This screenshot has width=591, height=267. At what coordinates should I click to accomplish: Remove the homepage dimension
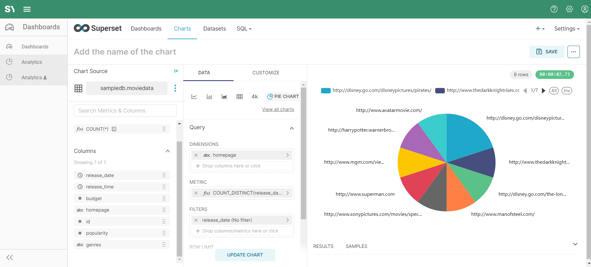tap(196, 155)
